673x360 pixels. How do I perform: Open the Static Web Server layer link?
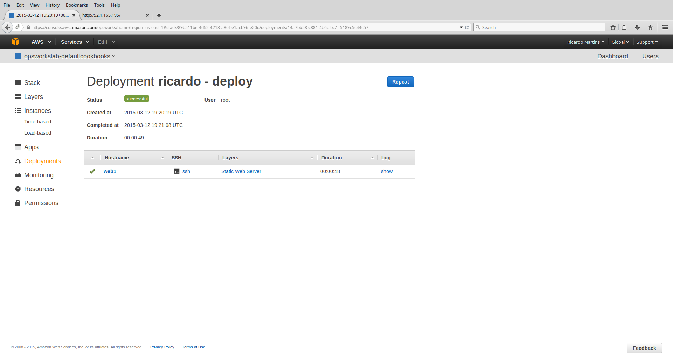[x=241, y=171]
